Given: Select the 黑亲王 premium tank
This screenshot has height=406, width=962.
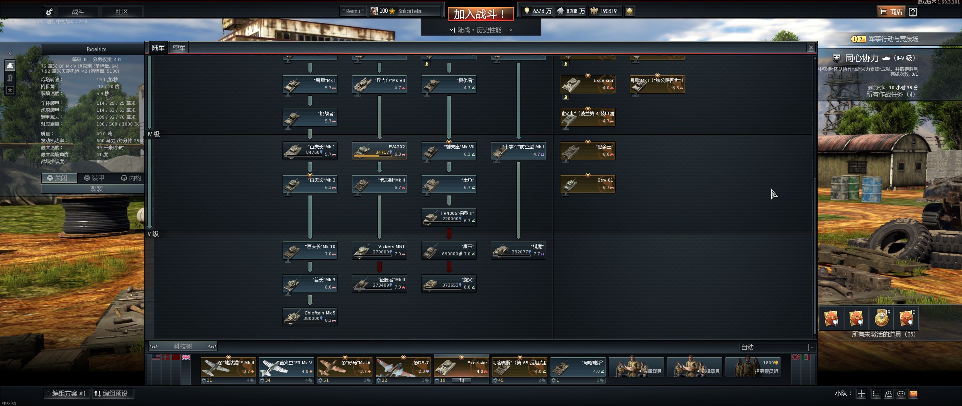Looking at the screenshot, I should click(588, 151).
